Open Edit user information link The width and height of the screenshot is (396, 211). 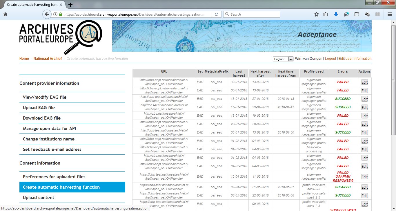point(355,59)
